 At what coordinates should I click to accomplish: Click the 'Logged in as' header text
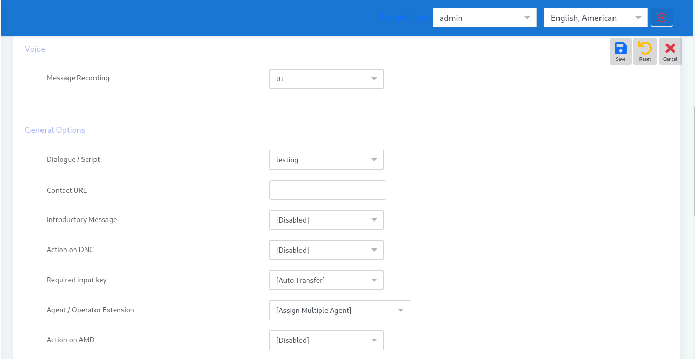[405, 18]
